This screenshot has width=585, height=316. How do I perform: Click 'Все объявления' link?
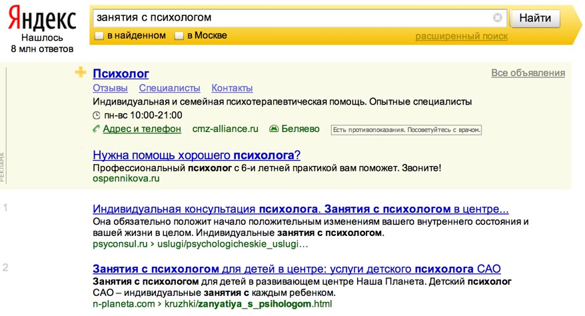click(528, 73)
